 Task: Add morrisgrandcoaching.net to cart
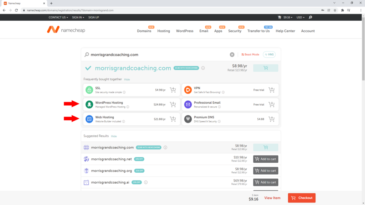coord(266,159)
